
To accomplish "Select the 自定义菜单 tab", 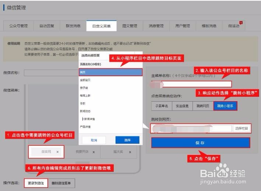I will 101,26.
